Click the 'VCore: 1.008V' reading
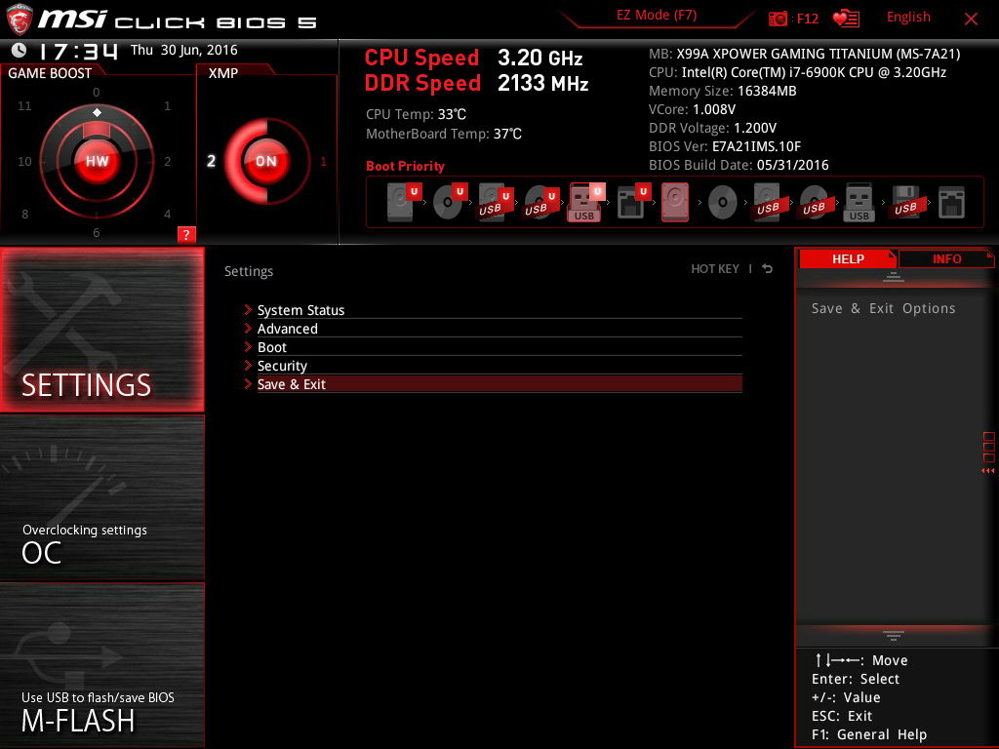 (x=692, y=109)
